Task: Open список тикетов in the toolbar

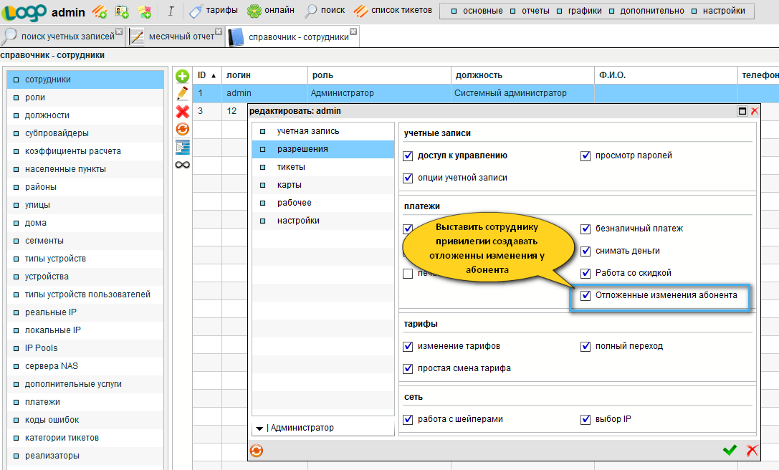Action: 393,11
